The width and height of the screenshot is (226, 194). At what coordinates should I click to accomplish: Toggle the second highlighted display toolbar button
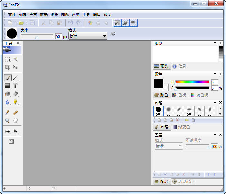(126, 23)
